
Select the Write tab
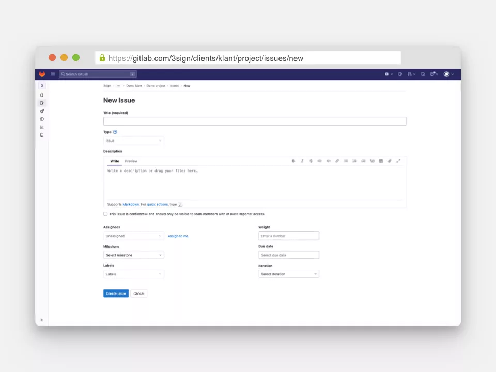click(x=115, y=161)
